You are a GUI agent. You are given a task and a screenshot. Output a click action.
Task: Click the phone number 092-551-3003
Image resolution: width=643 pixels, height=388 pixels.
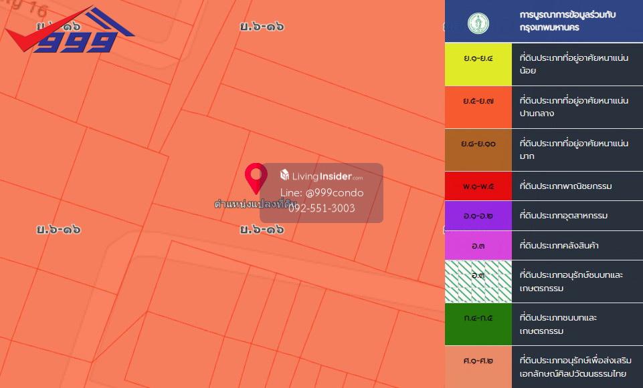pos(322,208)
